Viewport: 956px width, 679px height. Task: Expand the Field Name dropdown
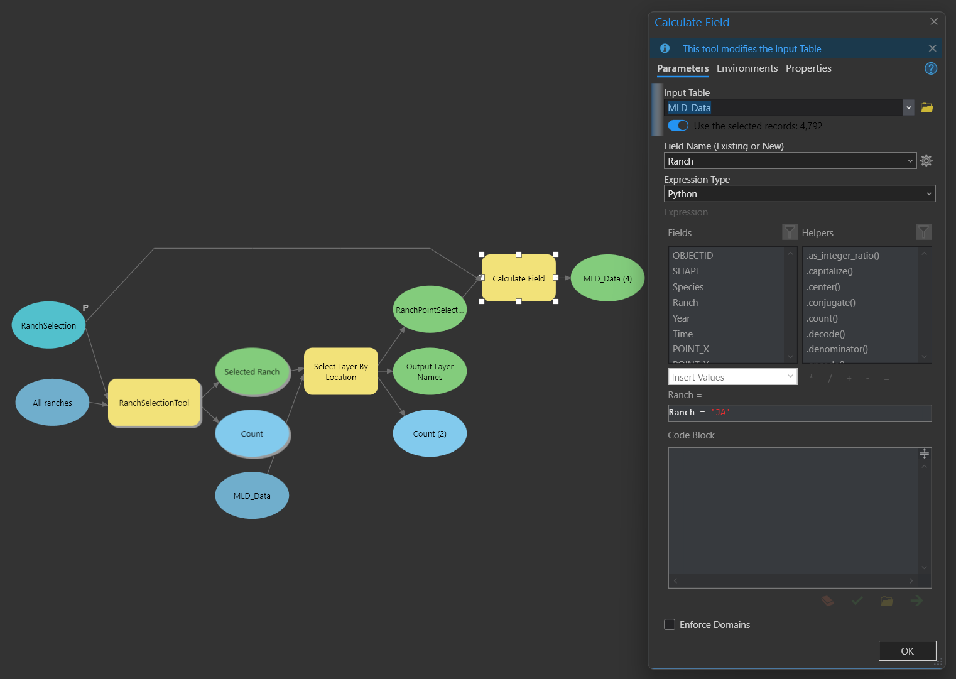click(x=910, y=161)
